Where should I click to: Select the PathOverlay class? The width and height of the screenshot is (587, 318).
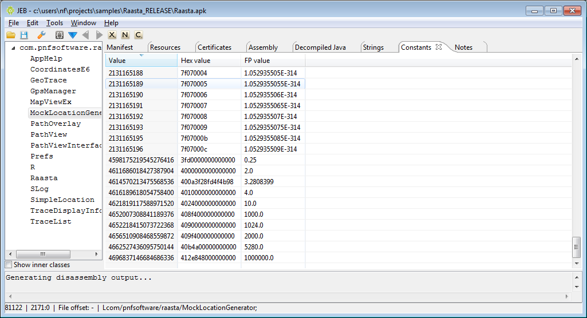pyautogui.click(x=56, y=124)
